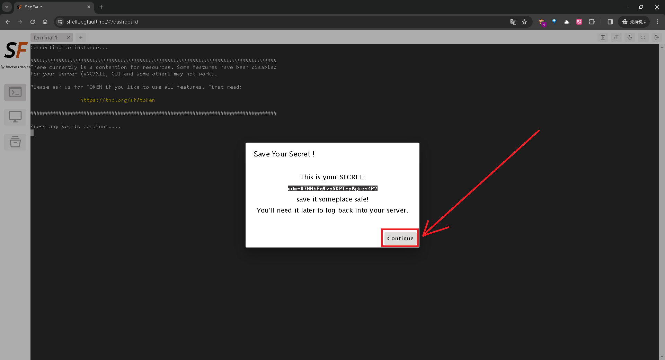Reload the SegFault page
Viewport: 665px width, 360px height.
tap(33, 22)
